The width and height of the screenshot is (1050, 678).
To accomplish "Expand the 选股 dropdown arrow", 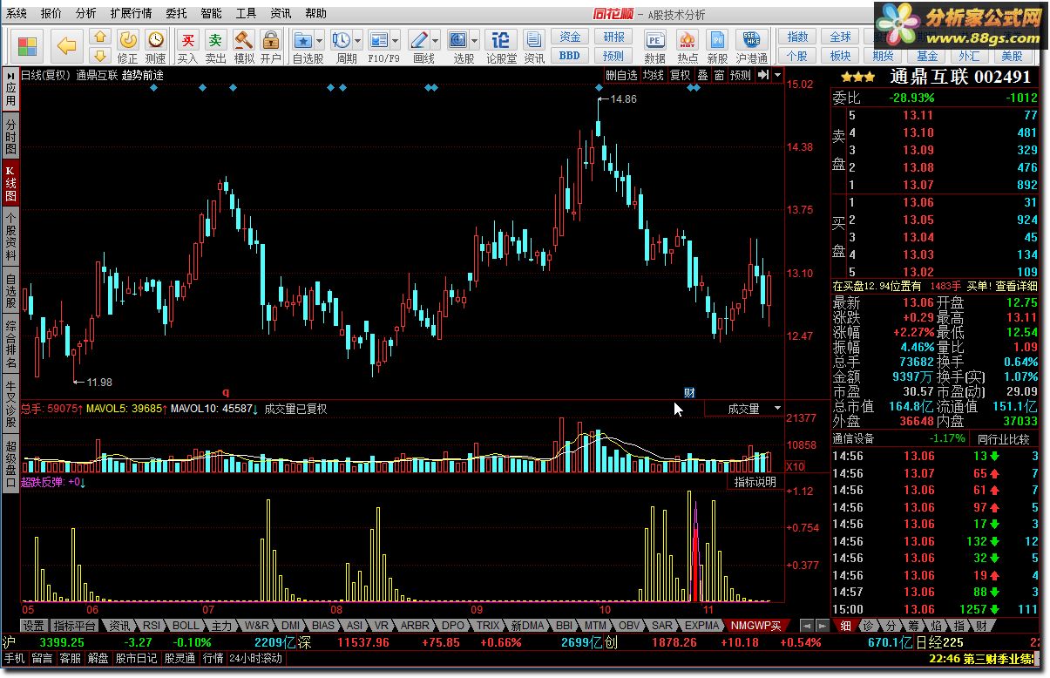I will pyautogui.click(x=475, y=40).
